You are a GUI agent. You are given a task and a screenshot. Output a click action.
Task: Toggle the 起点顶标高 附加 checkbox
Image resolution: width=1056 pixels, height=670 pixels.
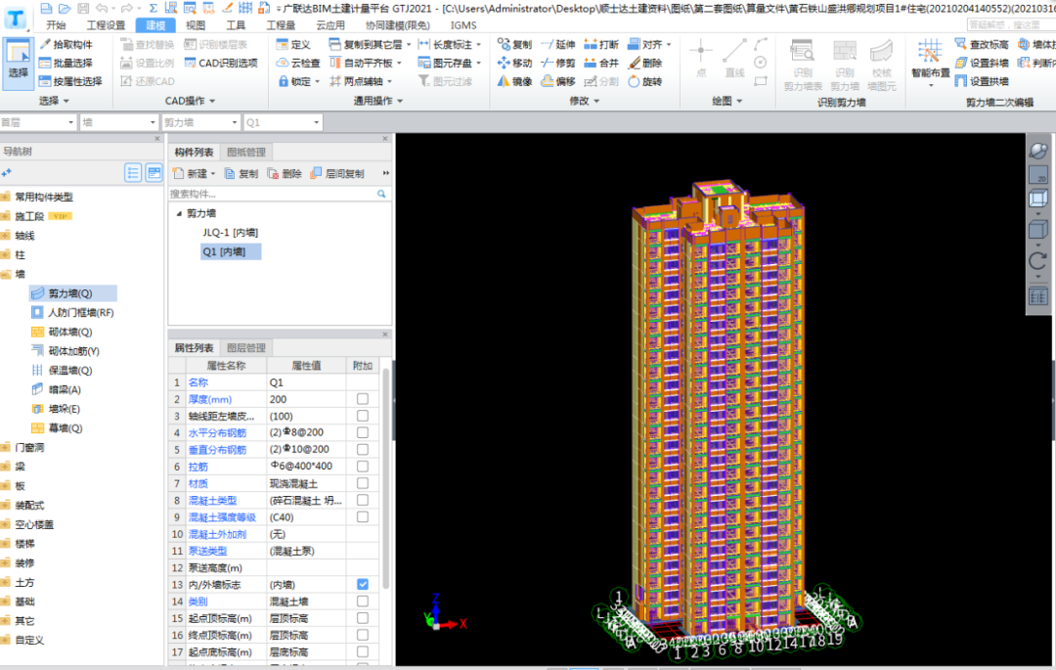(363, 618)
